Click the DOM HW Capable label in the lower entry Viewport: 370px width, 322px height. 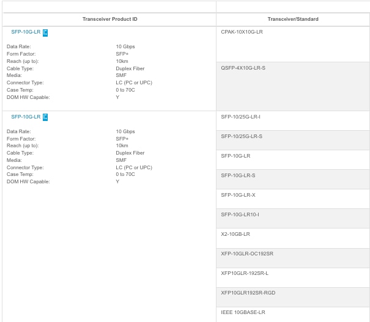(28, 181)
